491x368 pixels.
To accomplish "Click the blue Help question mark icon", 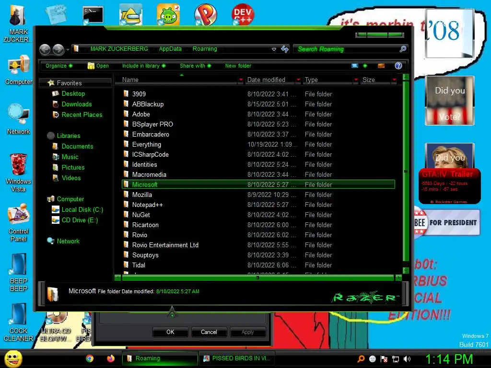I will pos(398,66).
